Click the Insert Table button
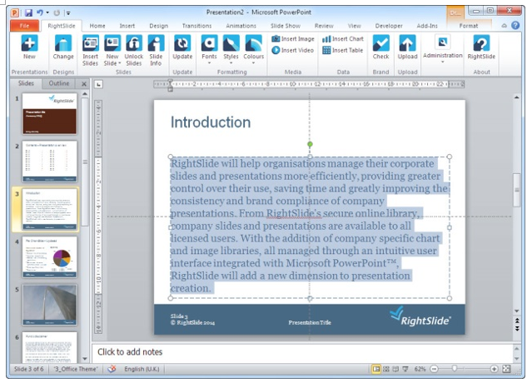532x383 pixels. click(343, 50)
